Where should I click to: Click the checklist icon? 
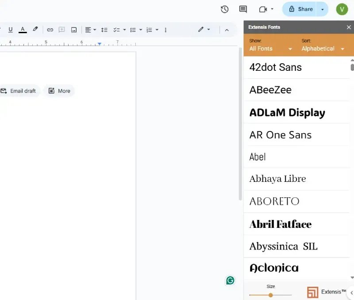click(116, 30)
